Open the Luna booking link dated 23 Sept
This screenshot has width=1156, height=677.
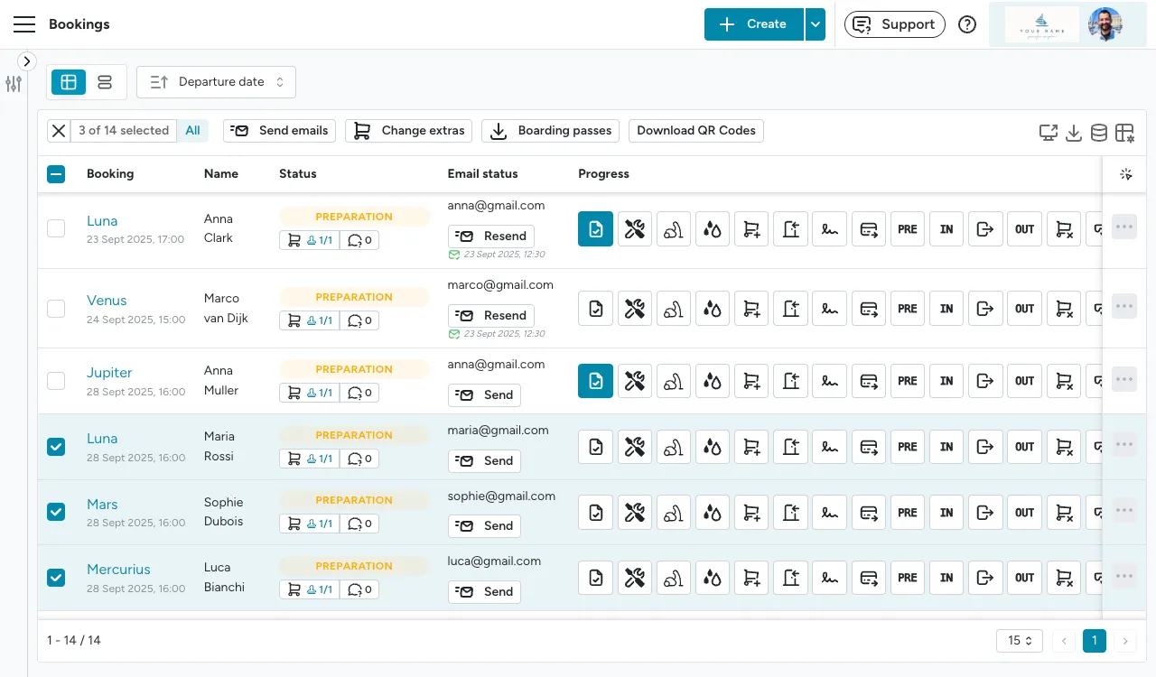pos(102,220)
